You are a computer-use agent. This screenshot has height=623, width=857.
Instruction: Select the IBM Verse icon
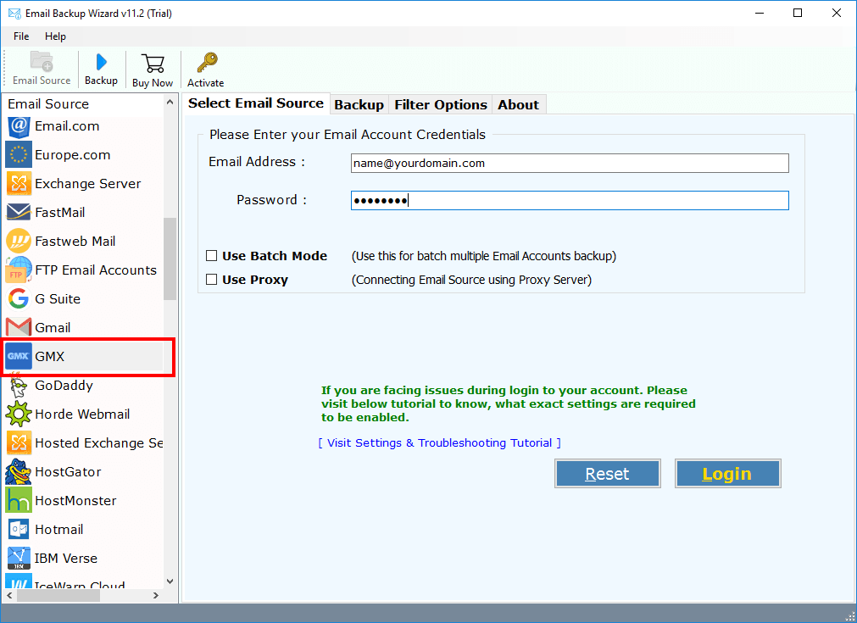[19, 558]
